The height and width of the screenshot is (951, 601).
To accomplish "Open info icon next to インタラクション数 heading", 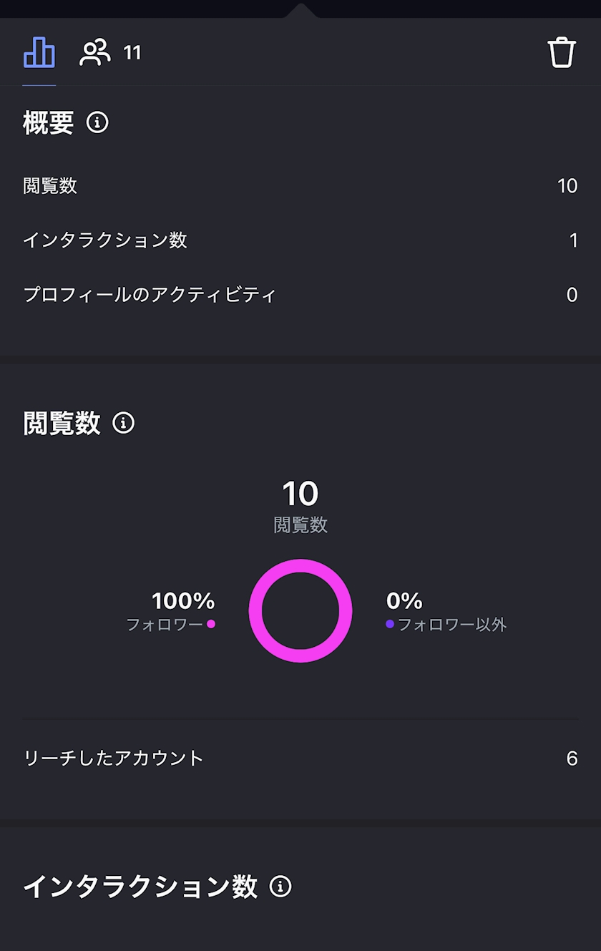I will pos(280,887).
